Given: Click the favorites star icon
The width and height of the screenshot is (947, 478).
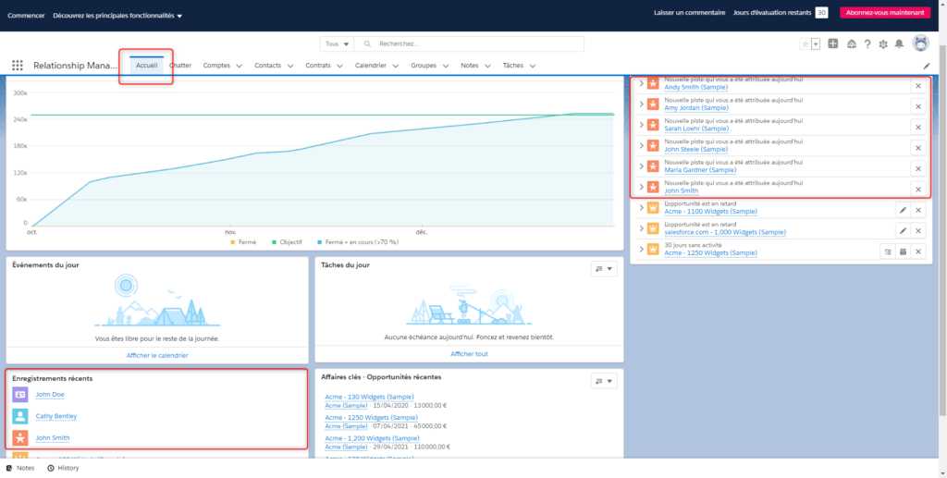Looking at the screenshot, I should click(x=806, y=44).
